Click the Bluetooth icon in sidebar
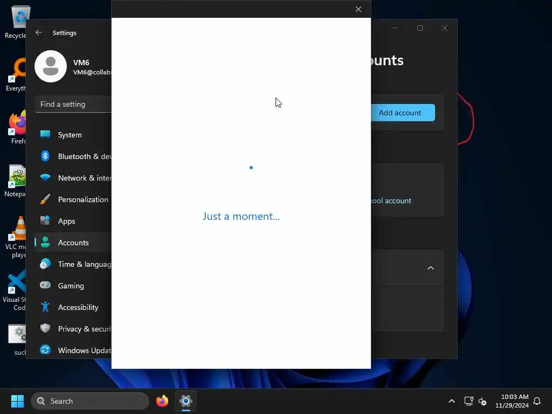The height and width of the screenshot is (414, 552). [45, 156]
